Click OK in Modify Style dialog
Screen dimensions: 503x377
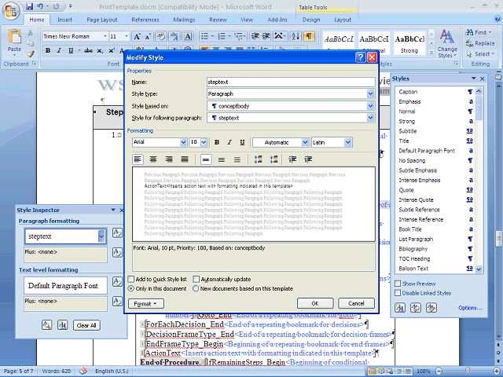[315, 303]
